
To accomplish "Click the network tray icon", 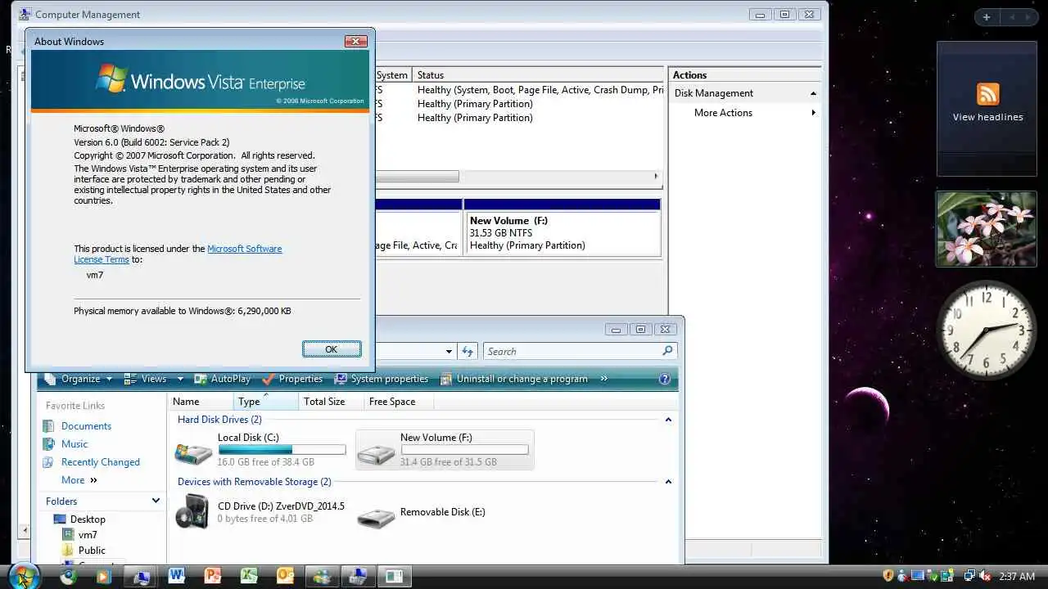I will pyautogui.click(x=969, y=576).
